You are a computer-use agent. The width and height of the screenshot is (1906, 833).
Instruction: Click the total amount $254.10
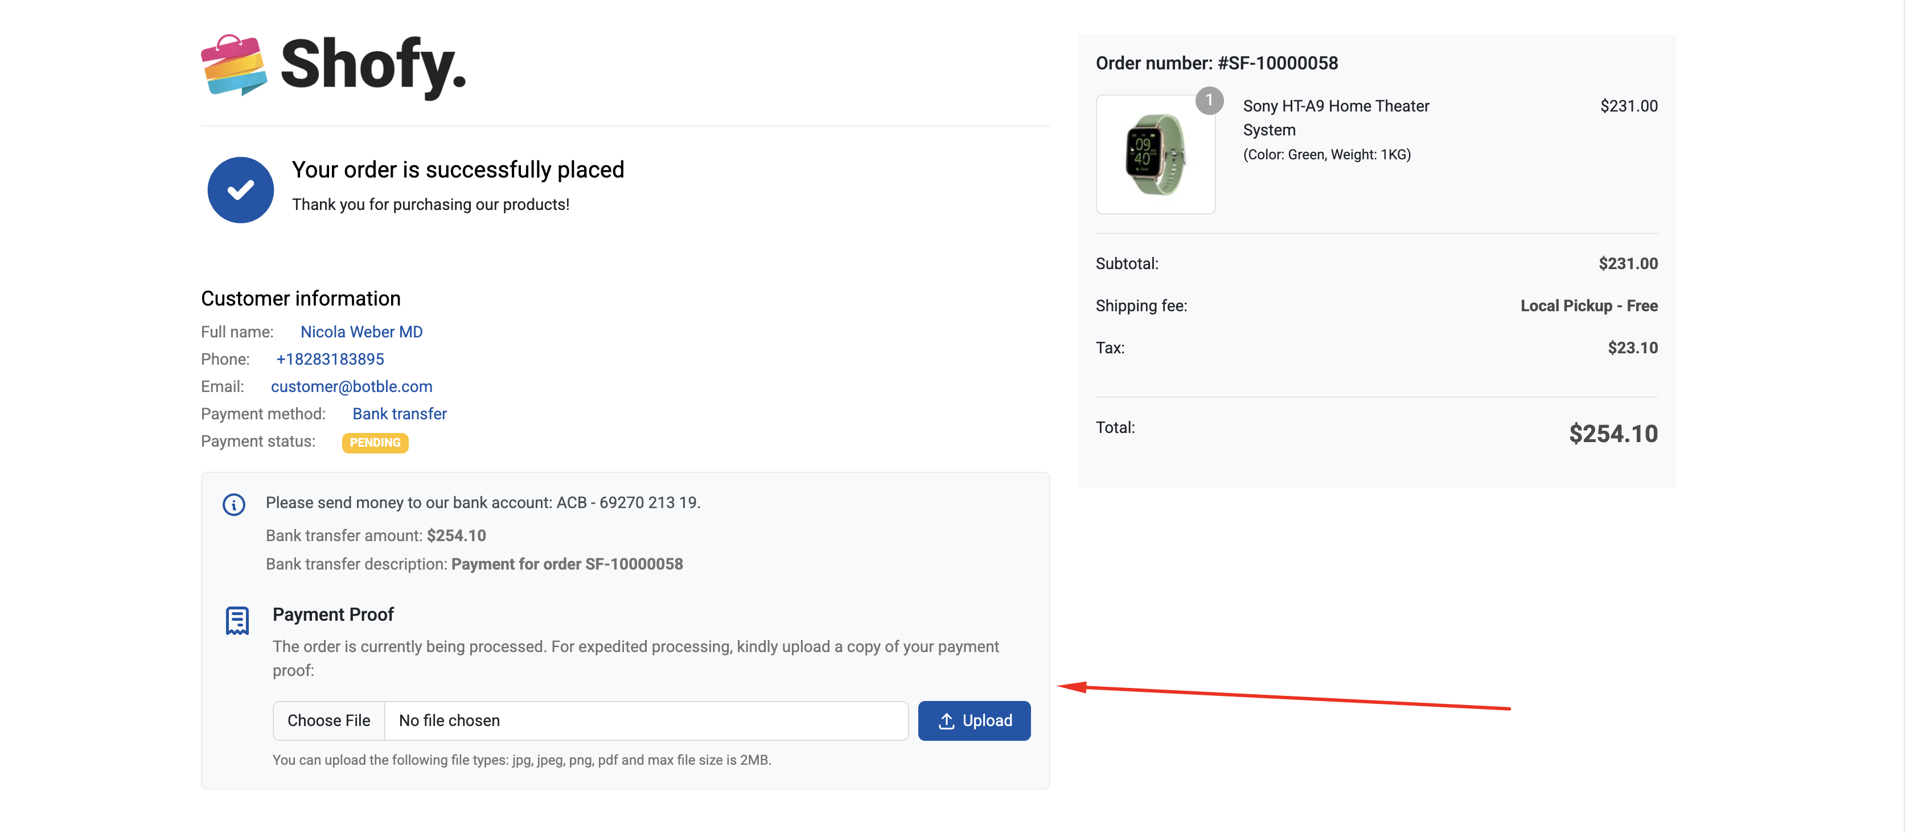pos(1613,434)
